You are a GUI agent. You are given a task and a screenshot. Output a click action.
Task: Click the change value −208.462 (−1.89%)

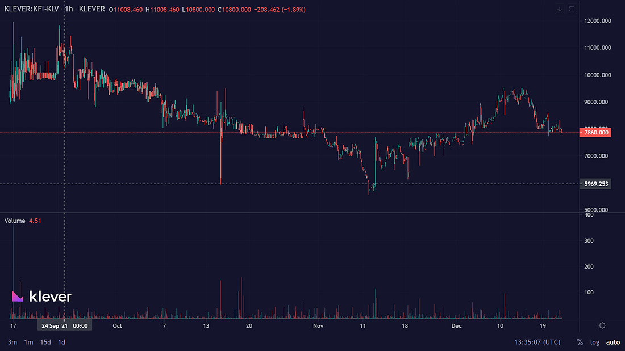click(280, 10)
